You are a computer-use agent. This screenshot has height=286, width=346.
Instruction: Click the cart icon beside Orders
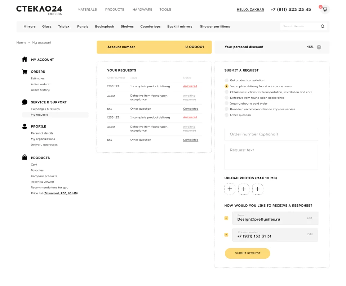click(25, 72)
